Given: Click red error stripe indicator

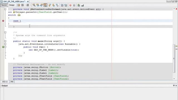Looking at the screenshot, I should point(176,9).
